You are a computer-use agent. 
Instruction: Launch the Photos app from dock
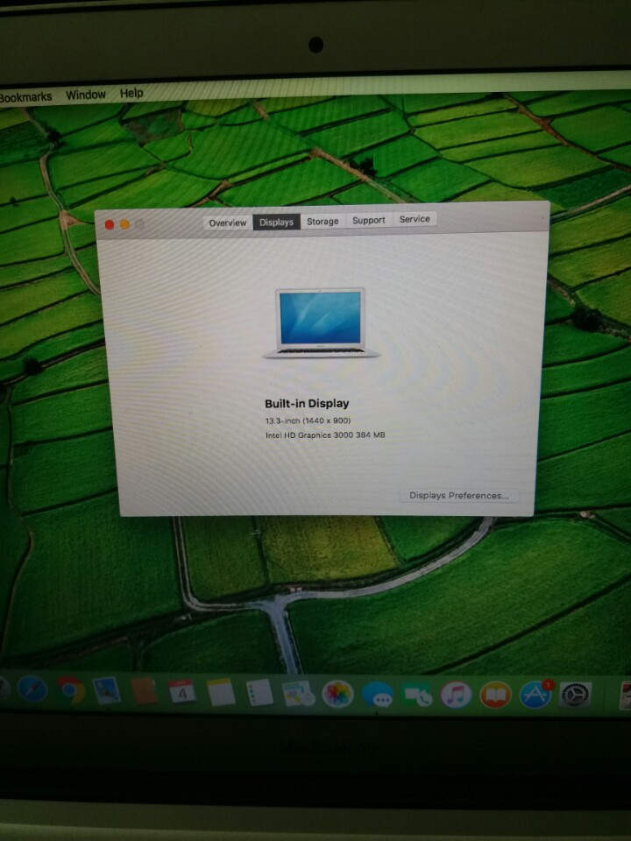337,694
